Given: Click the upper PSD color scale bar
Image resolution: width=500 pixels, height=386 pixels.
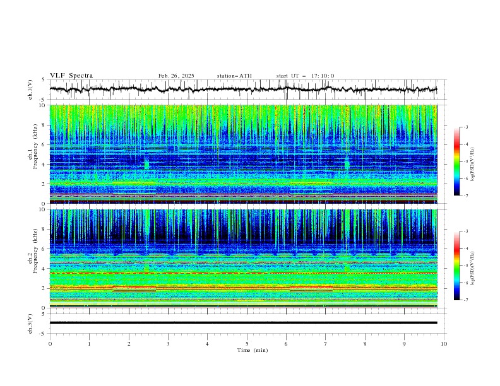Looking at the screenshot, I should pos(456,161).
